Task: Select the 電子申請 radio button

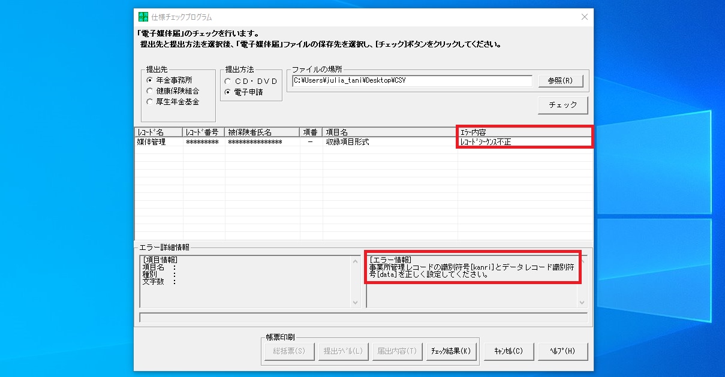Action: coord(228,92)
